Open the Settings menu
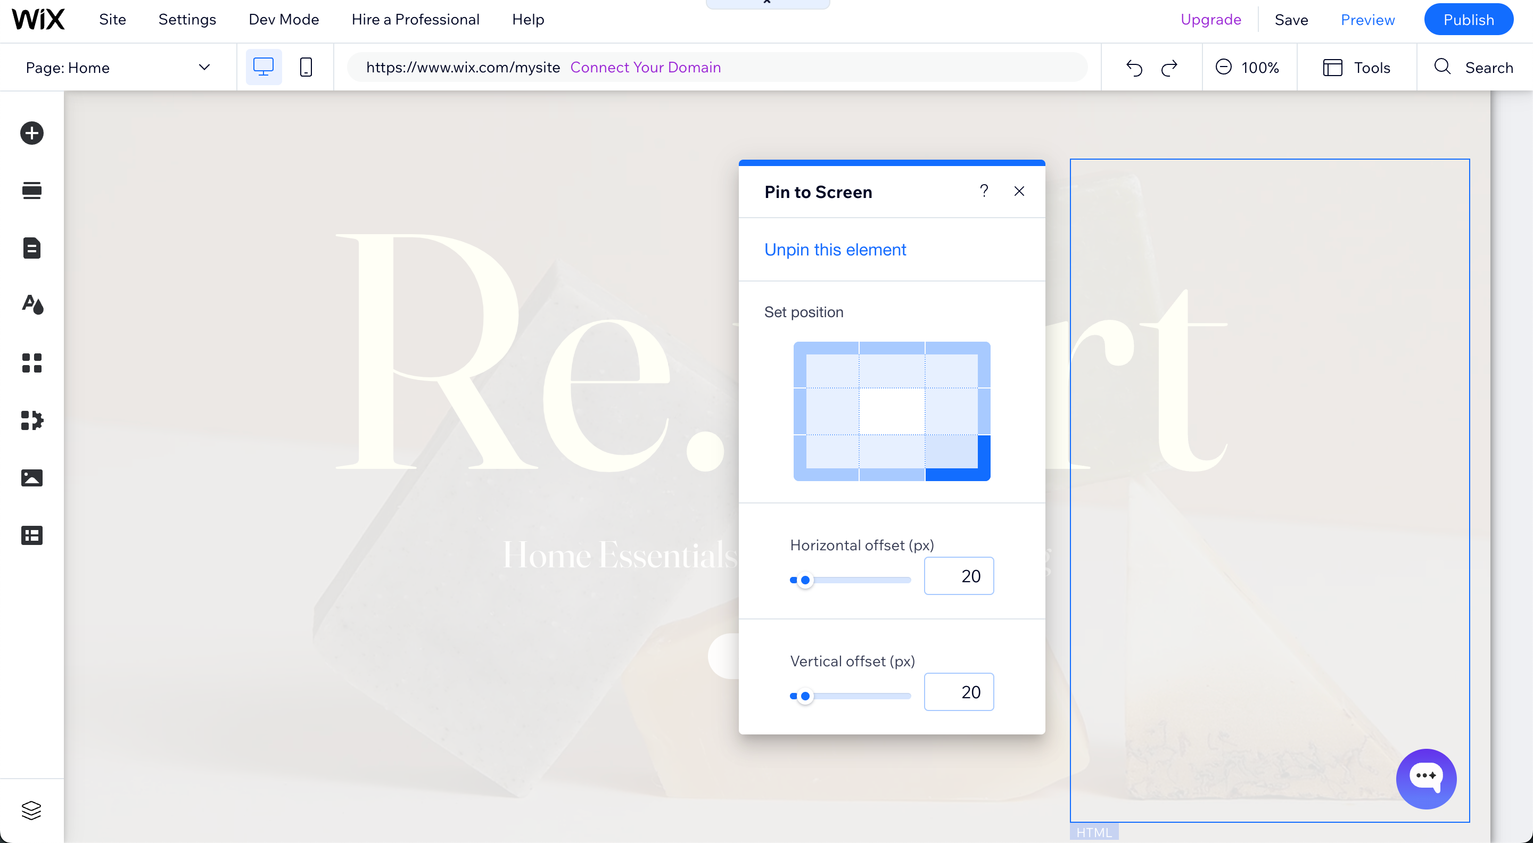 point(187,20)
